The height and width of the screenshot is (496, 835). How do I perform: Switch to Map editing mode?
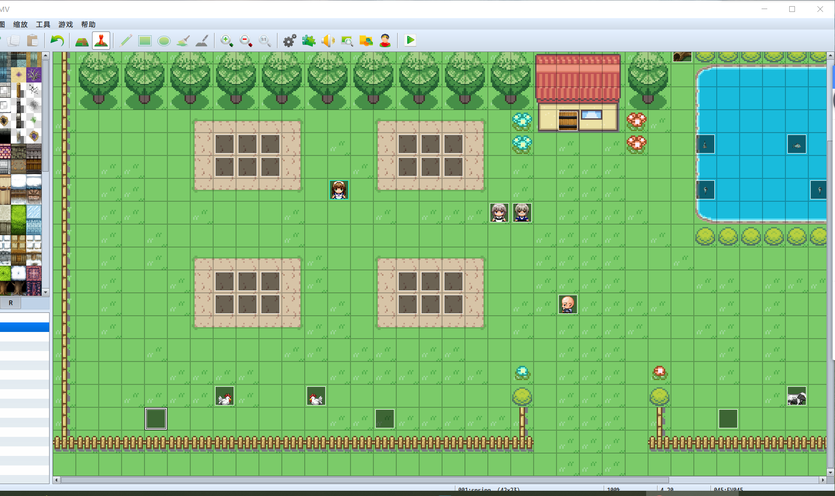pyautogui.click(x=81, y=41)
